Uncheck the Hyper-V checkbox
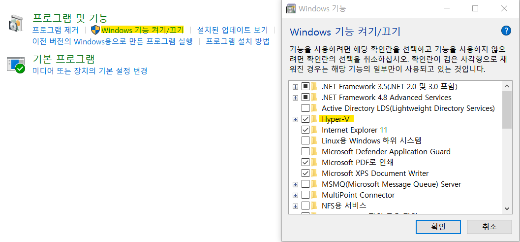The image size is (520, 242). (306, 119)
